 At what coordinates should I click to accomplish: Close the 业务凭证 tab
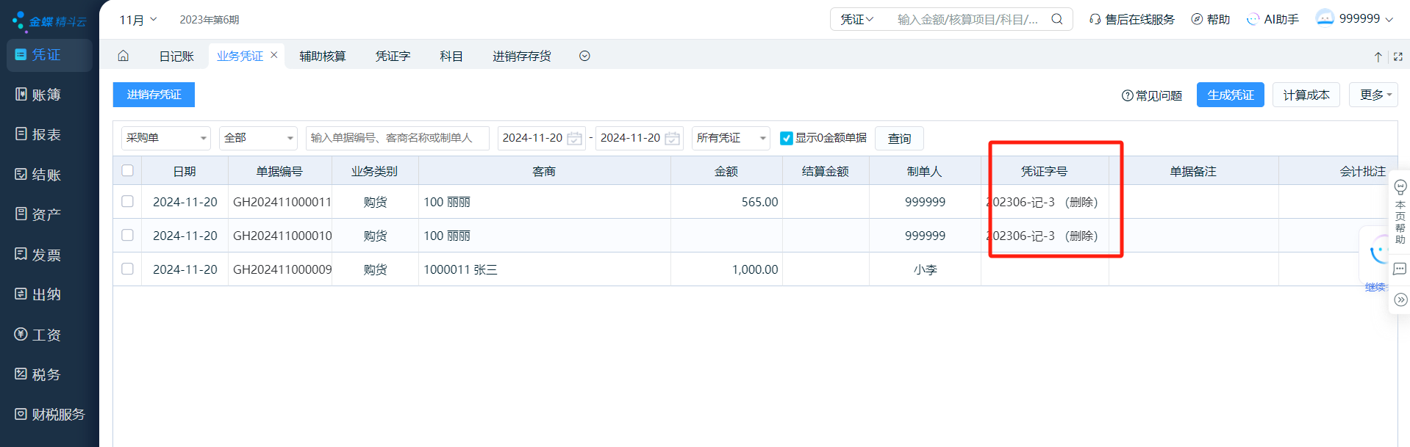pos(274,55)
